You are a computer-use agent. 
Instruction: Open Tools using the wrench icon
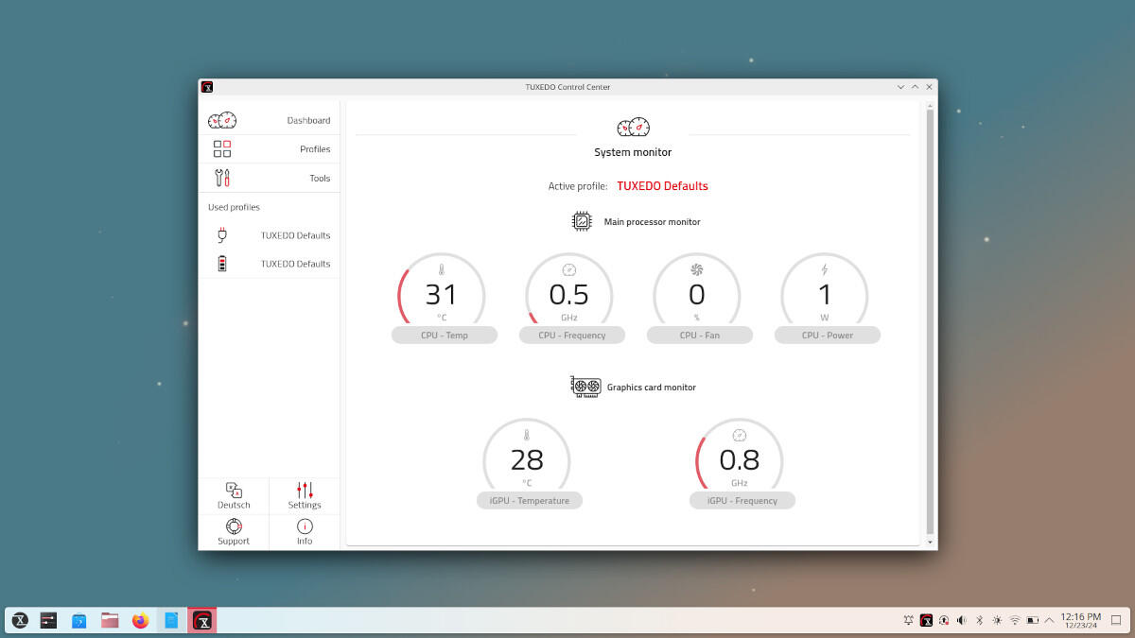(221, 178)
